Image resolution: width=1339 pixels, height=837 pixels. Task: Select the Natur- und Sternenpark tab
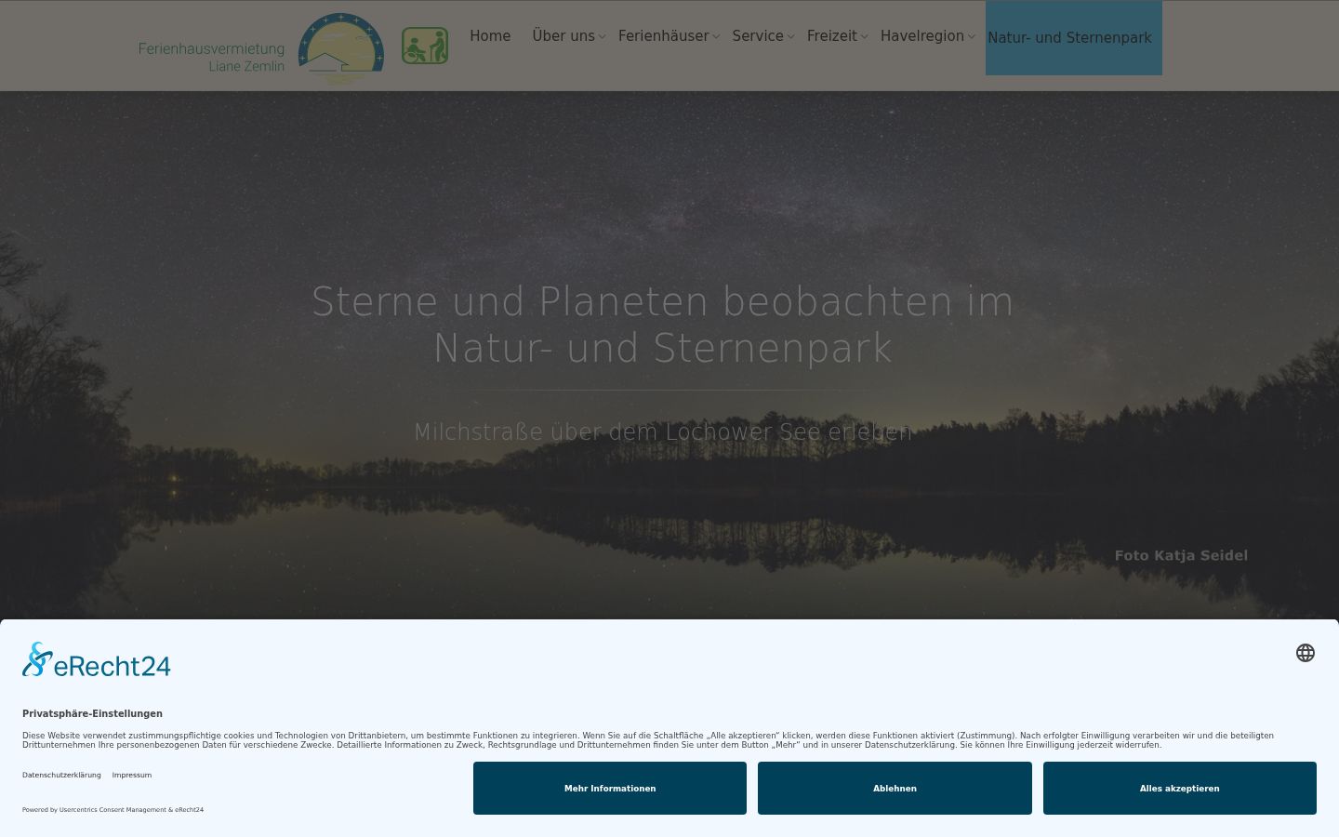click(1074, 38)
